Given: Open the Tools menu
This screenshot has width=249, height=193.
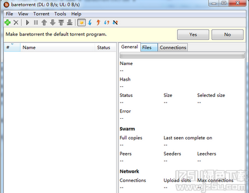Looking at the screenshot, I should tap(60, 14).
